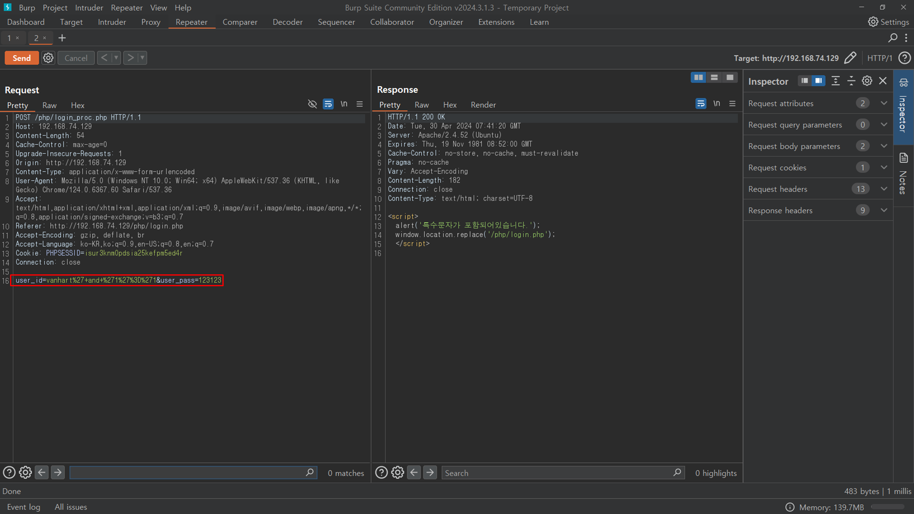Close the Inspector panel
Screen dimensions: 914x514
click(x=883, y=81)
